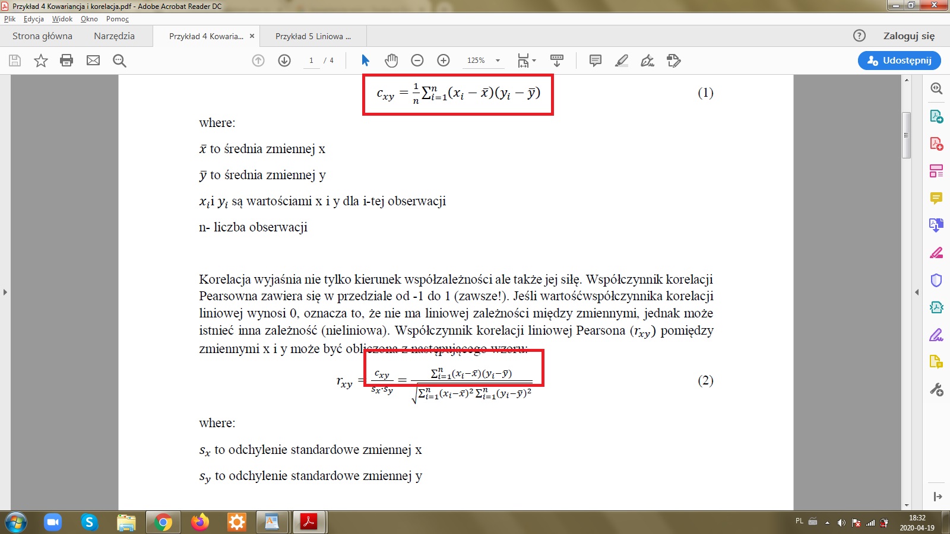Click the read mode keyboard-scroll icon
This screenshot has height=534, width=950.
tap(557, 61)
